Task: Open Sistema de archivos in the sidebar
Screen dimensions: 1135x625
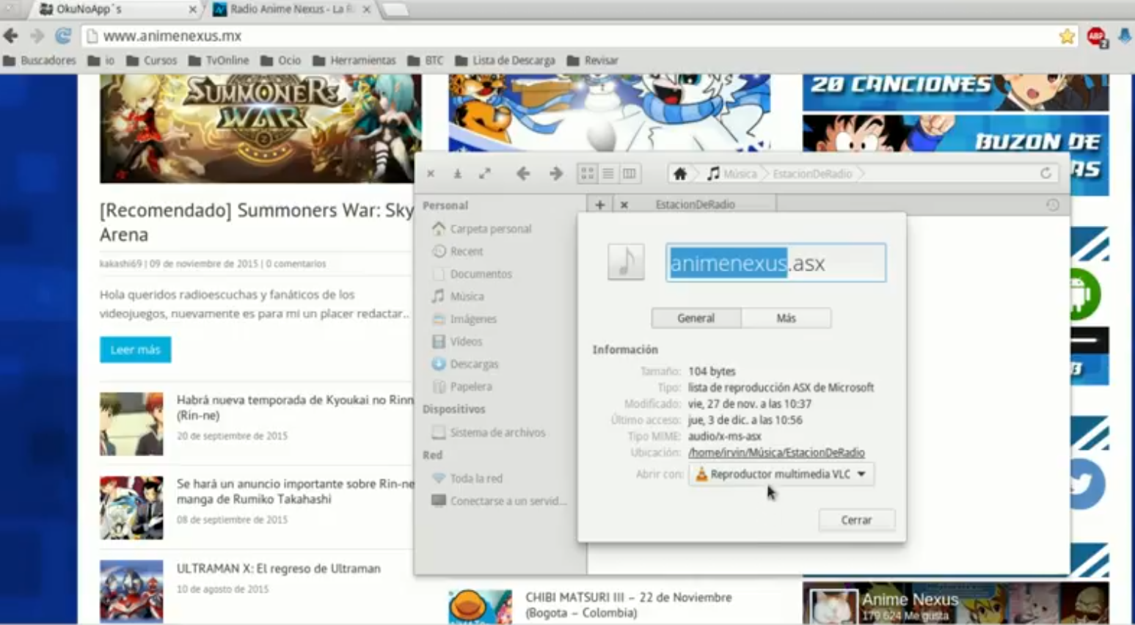Action: 489,433
